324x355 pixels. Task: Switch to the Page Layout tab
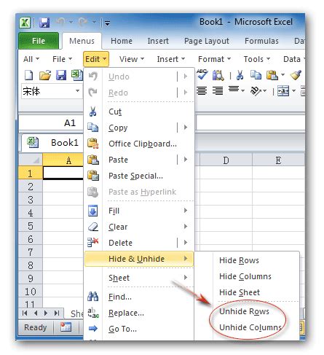207,41
